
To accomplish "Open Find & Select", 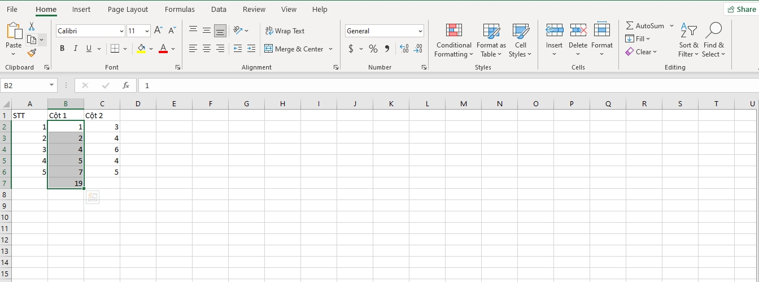I will [x=714, y=40].
